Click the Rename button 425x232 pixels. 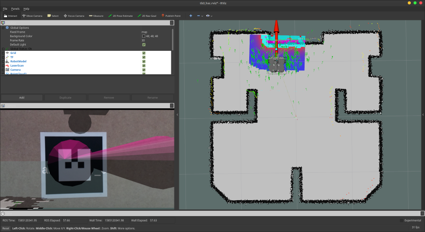pyautogui.click(x=152, y=97)
